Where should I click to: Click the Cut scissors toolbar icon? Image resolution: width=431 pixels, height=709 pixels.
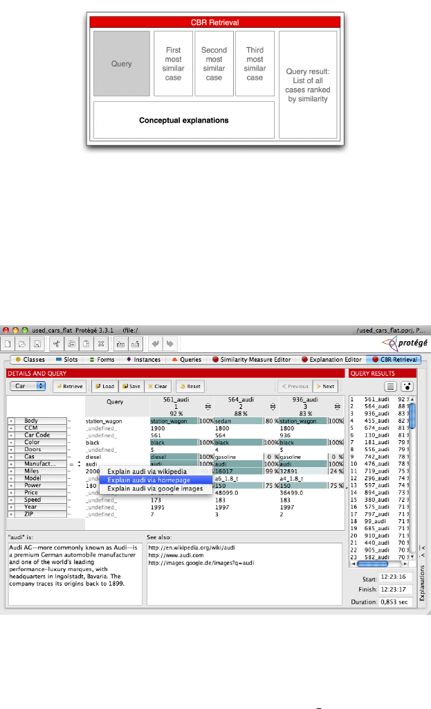57,344
